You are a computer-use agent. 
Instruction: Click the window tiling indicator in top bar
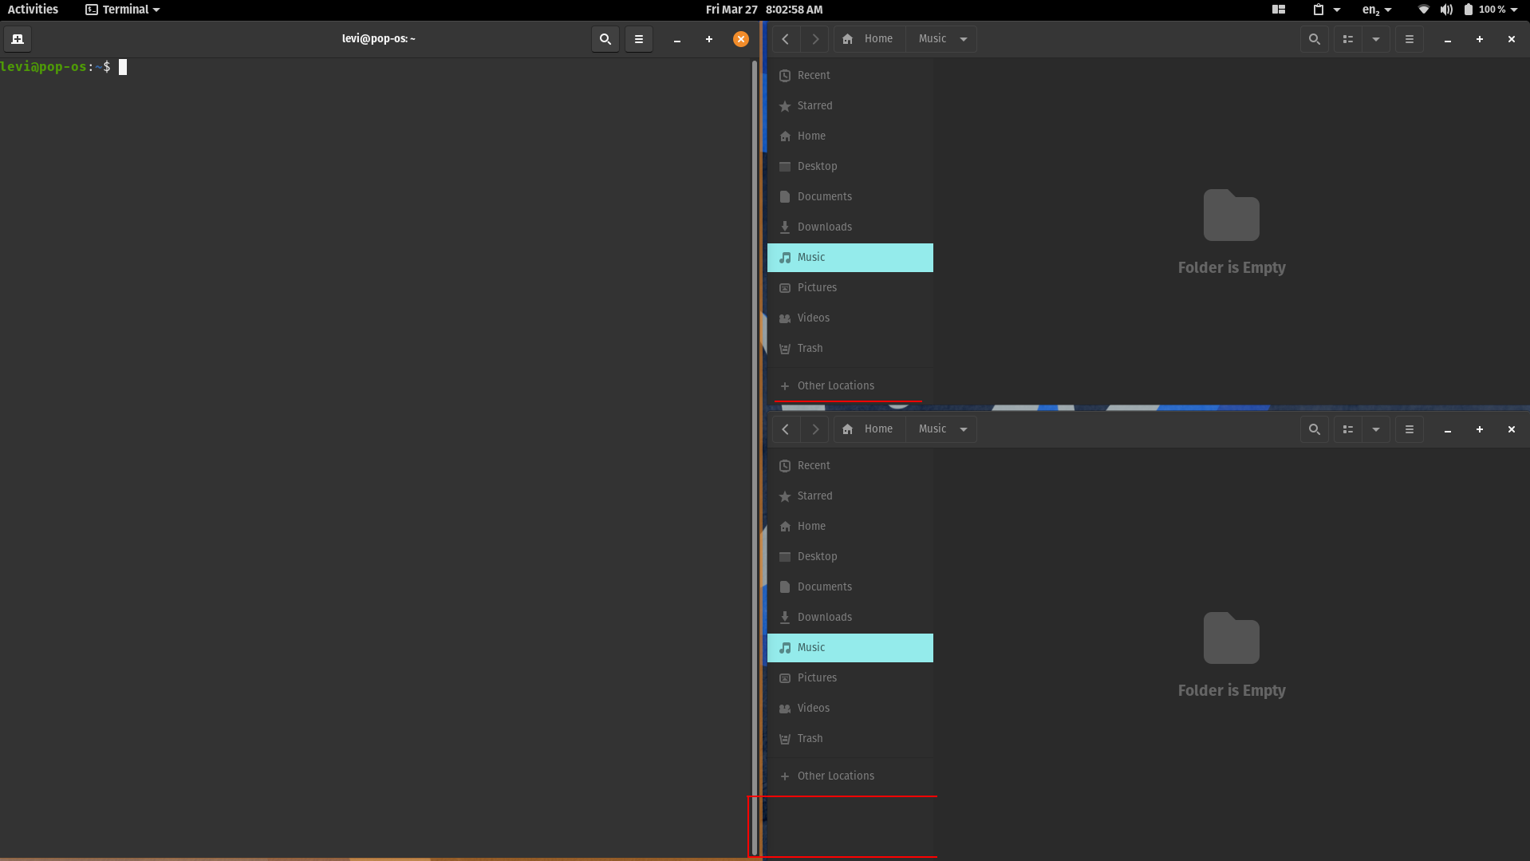(1279, 10)
